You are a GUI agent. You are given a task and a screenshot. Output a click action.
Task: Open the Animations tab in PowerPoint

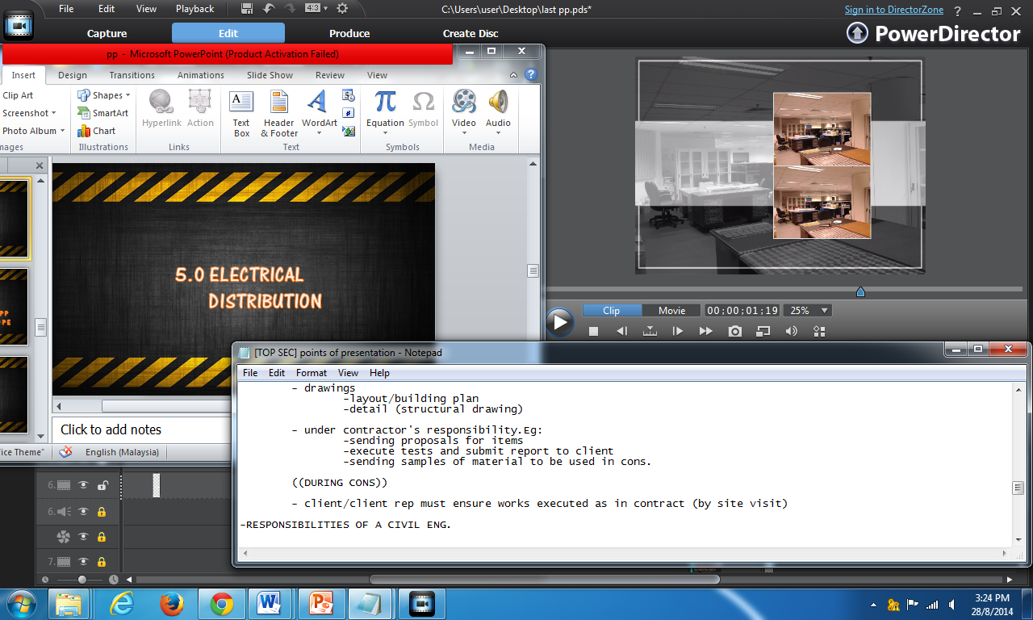(201, 75)
